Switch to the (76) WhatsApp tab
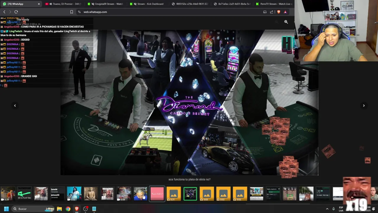Screen dimensions: 378x213 pos(21,4)
